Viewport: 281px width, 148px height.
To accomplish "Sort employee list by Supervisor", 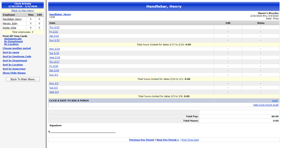I will pos(14,69).
